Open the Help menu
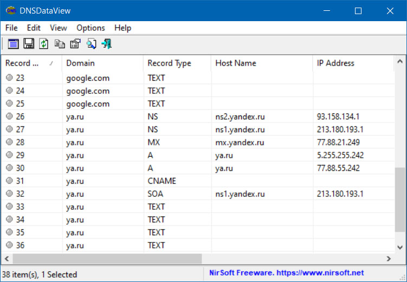 123,28
